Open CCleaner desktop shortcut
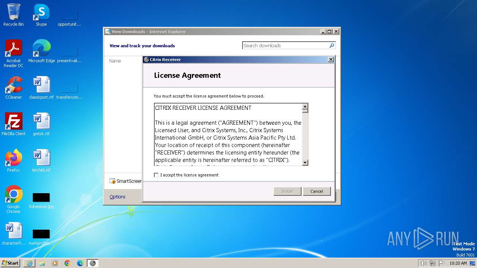This screenshot has height=268, width=477. pos(14,87)
